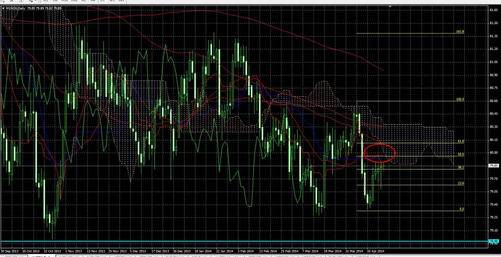Viewport: 501px width, 257px height.
Task: Click the 22 Oct 2013 date on time axis
Action: 53,251
